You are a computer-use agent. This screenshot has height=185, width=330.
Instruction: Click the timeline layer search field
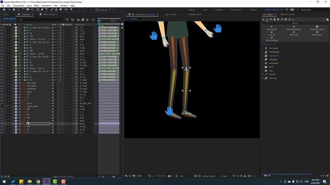click(x=41, y=20)
